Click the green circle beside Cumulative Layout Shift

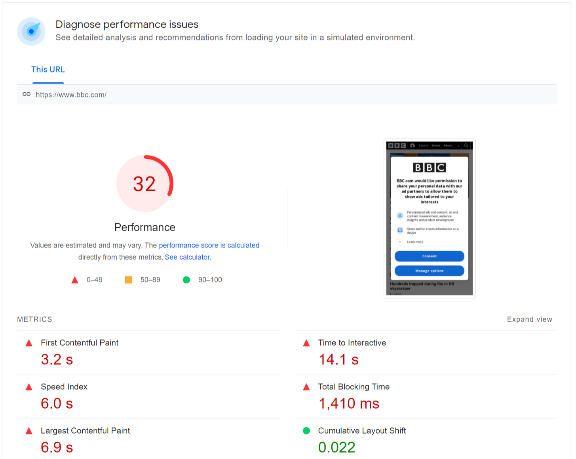tap(306, 430)
